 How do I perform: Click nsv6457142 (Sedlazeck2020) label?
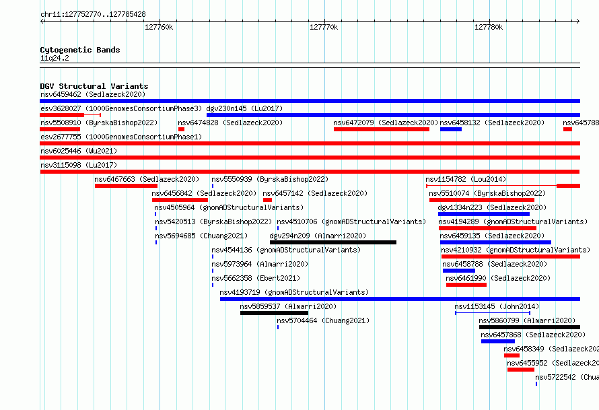[315, 193]
